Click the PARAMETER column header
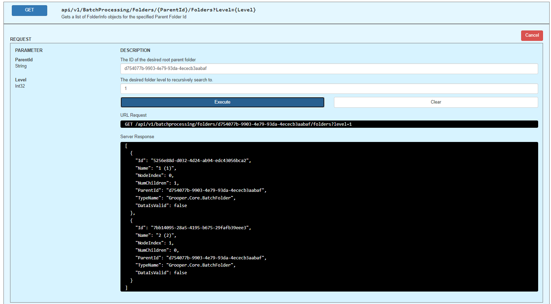551x304 pixels. pyautogui.click(x=29, y=50)
